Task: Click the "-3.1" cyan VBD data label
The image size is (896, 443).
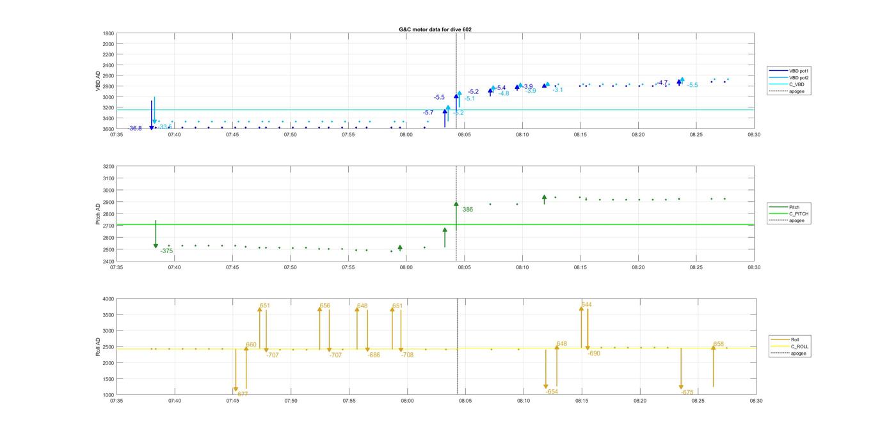Action: pos(558,90)
